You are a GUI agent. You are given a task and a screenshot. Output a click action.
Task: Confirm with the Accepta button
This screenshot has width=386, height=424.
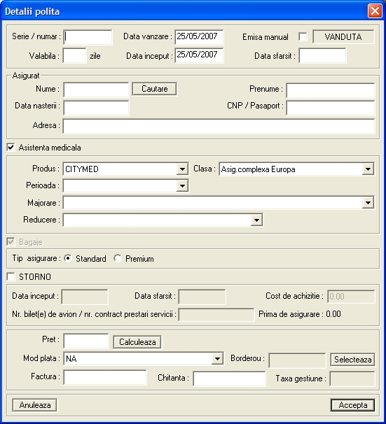click(x=352, y=405)
